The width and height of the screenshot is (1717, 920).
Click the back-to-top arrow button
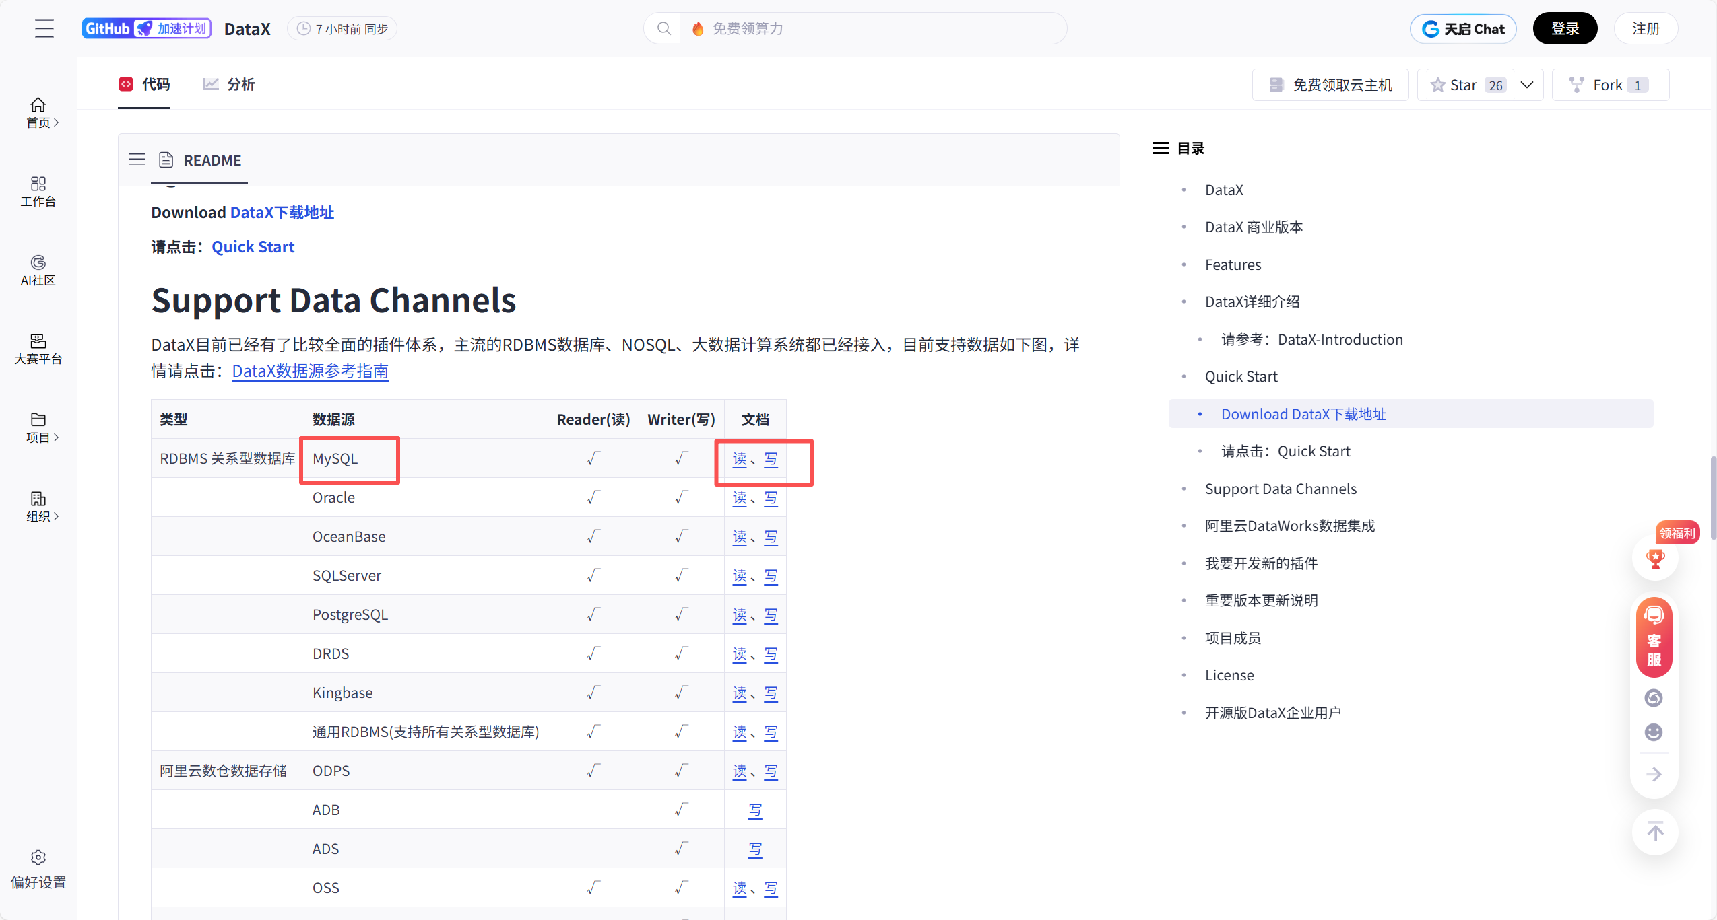(1655, 832)
